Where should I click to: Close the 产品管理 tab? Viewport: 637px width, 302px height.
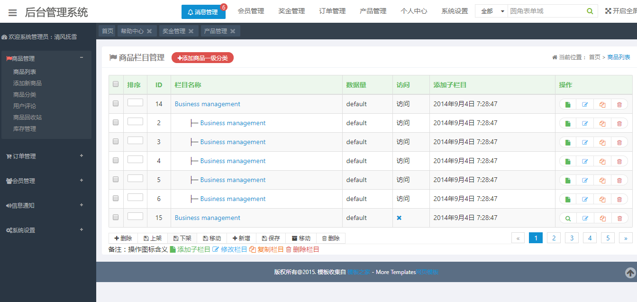[x=233, y=31]
